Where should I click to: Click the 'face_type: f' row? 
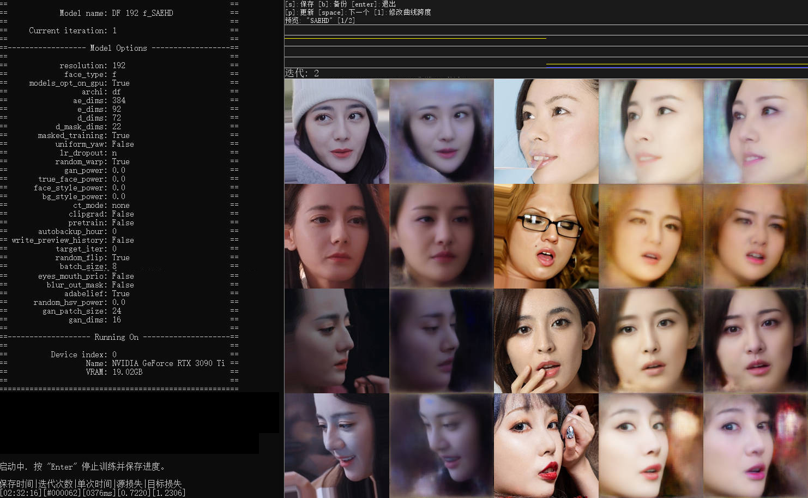[90, 74]
